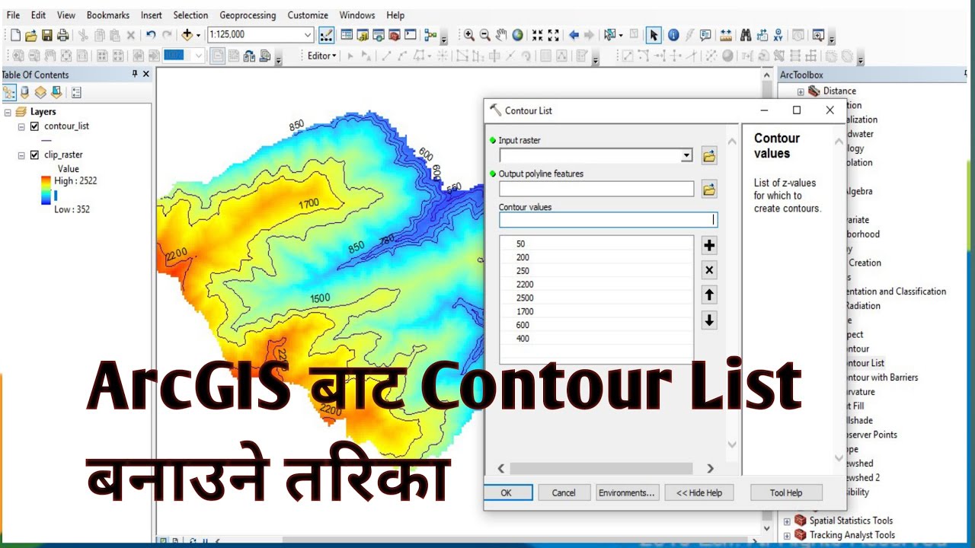Open the map scale 1:125,000 dropdown
Image resolution: width=975 pixels, height=548 pixels.
[x=308, y=35]
